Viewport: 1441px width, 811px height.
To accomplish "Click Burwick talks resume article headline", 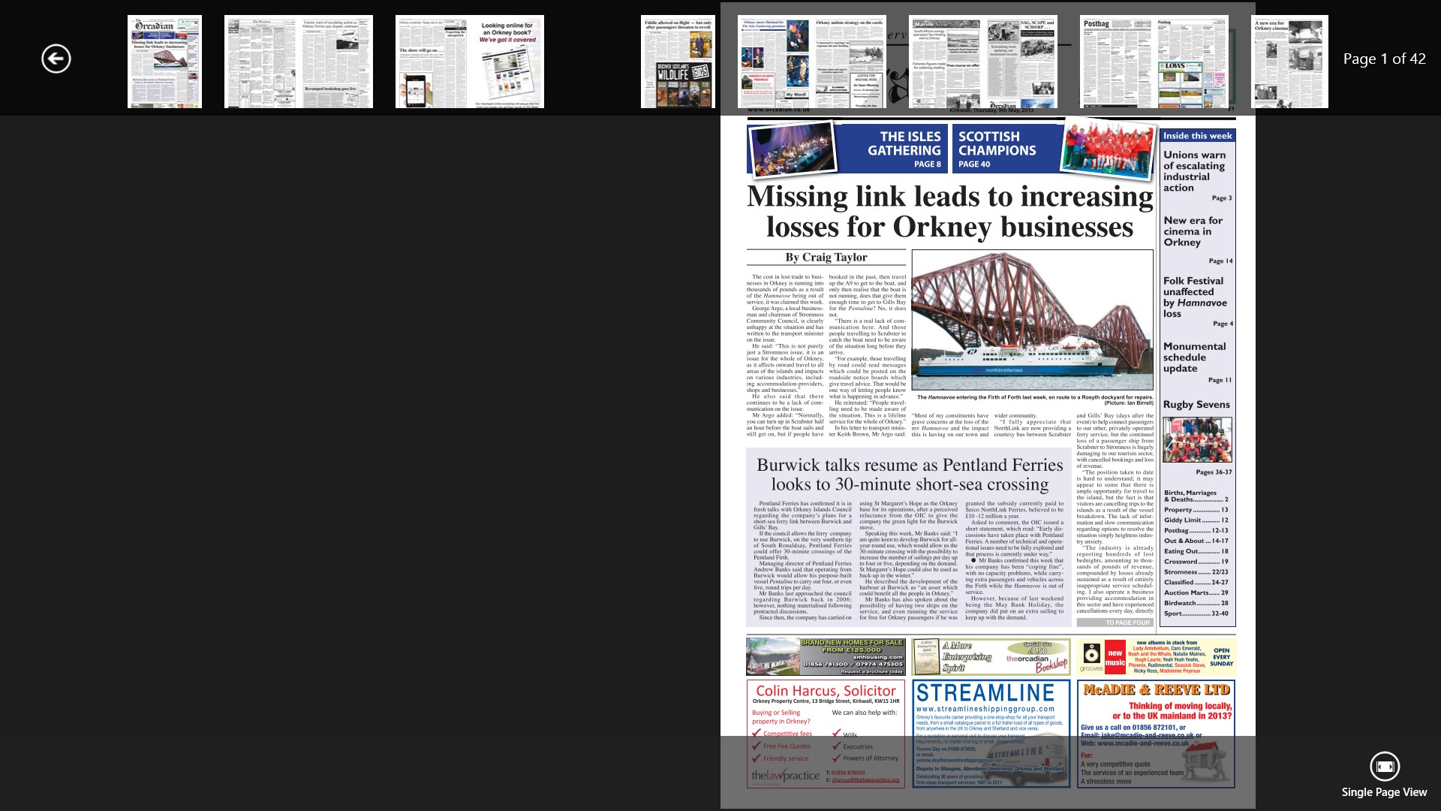I will (909, 474).
